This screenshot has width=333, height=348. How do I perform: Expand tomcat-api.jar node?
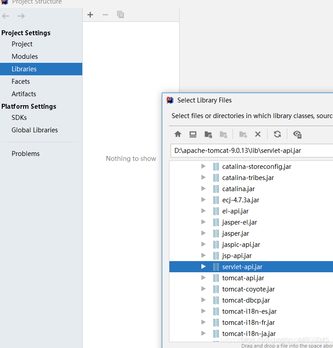203,278
